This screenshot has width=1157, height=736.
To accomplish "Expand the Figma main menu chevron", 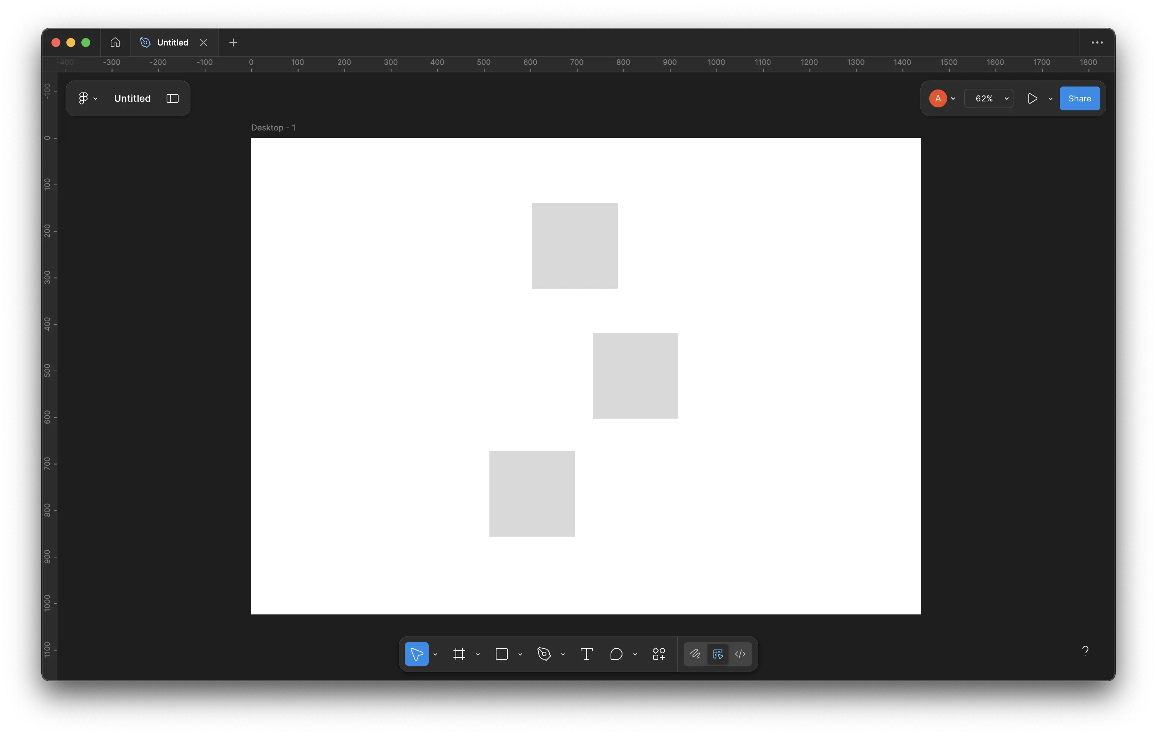I will tap(96, 98).
